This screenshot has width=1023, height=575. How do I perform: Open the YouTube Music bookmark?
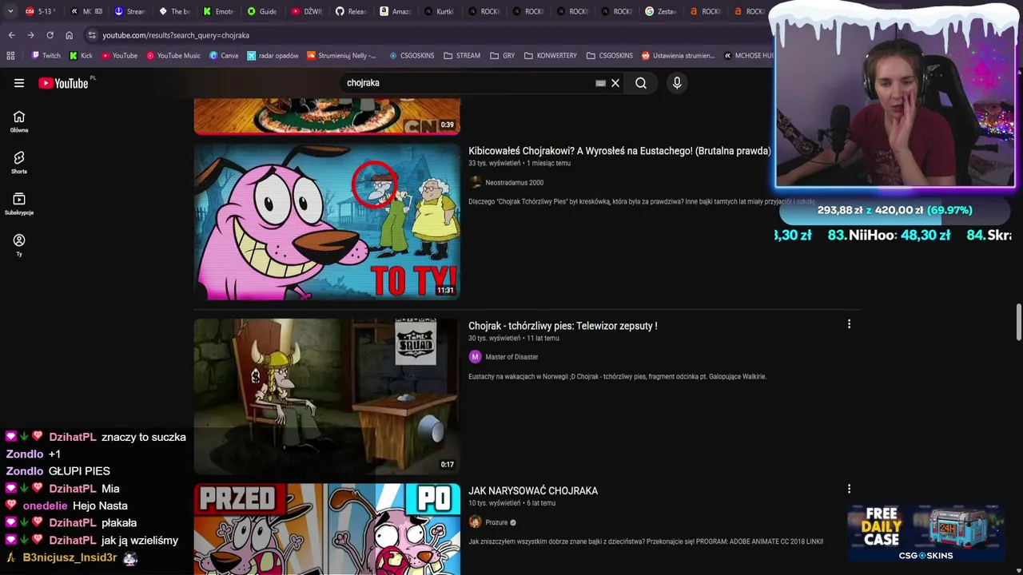(173, 56)
